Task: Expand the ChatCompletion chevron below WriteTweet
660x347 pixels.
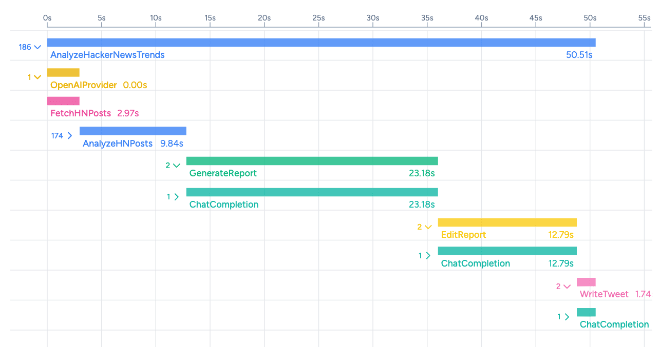Action: click(x=567, y=317)
